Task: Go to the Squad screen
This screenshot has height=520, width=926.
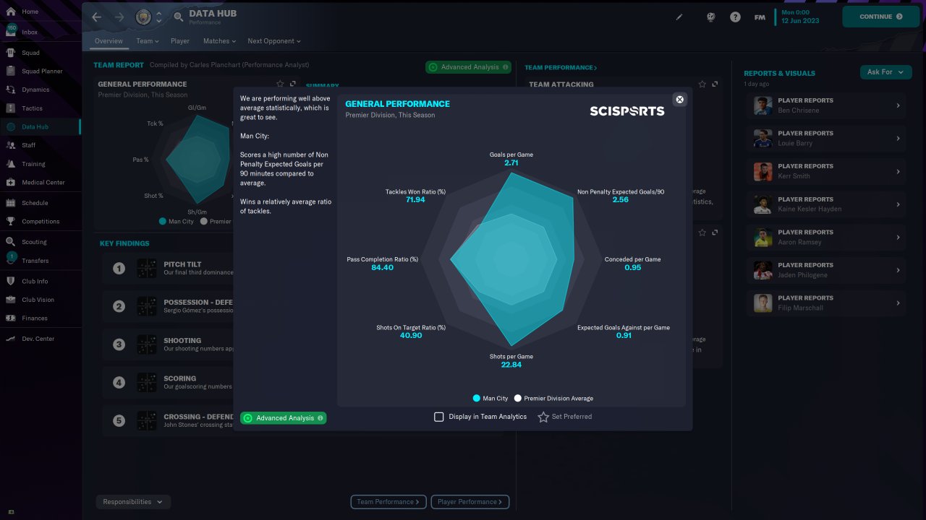Action: (41, 53)
